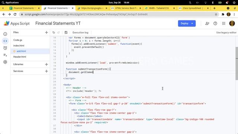Open the Overview sidebar icon
Viewport: 238px width, 134px height.
5,34
